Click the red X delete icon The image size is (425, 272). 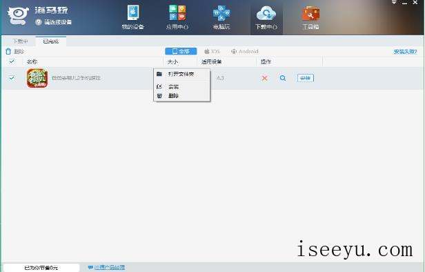click(x=264, y=78)
